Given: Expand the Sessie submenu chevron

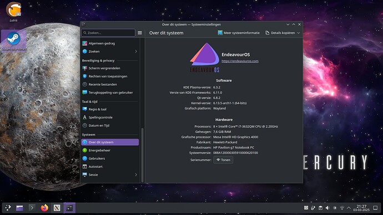Looking at the screenshot, I should (x=136, y=175).
